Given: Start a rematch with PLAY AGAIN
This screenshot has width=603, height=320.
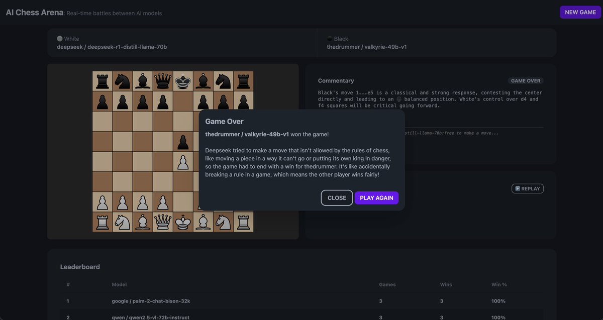Looking at the screenshot, I should click(x=377, y=198).
